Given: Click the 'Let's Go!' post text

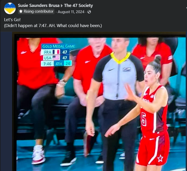Looking at the screenshot, I should (x=12, y=20).
